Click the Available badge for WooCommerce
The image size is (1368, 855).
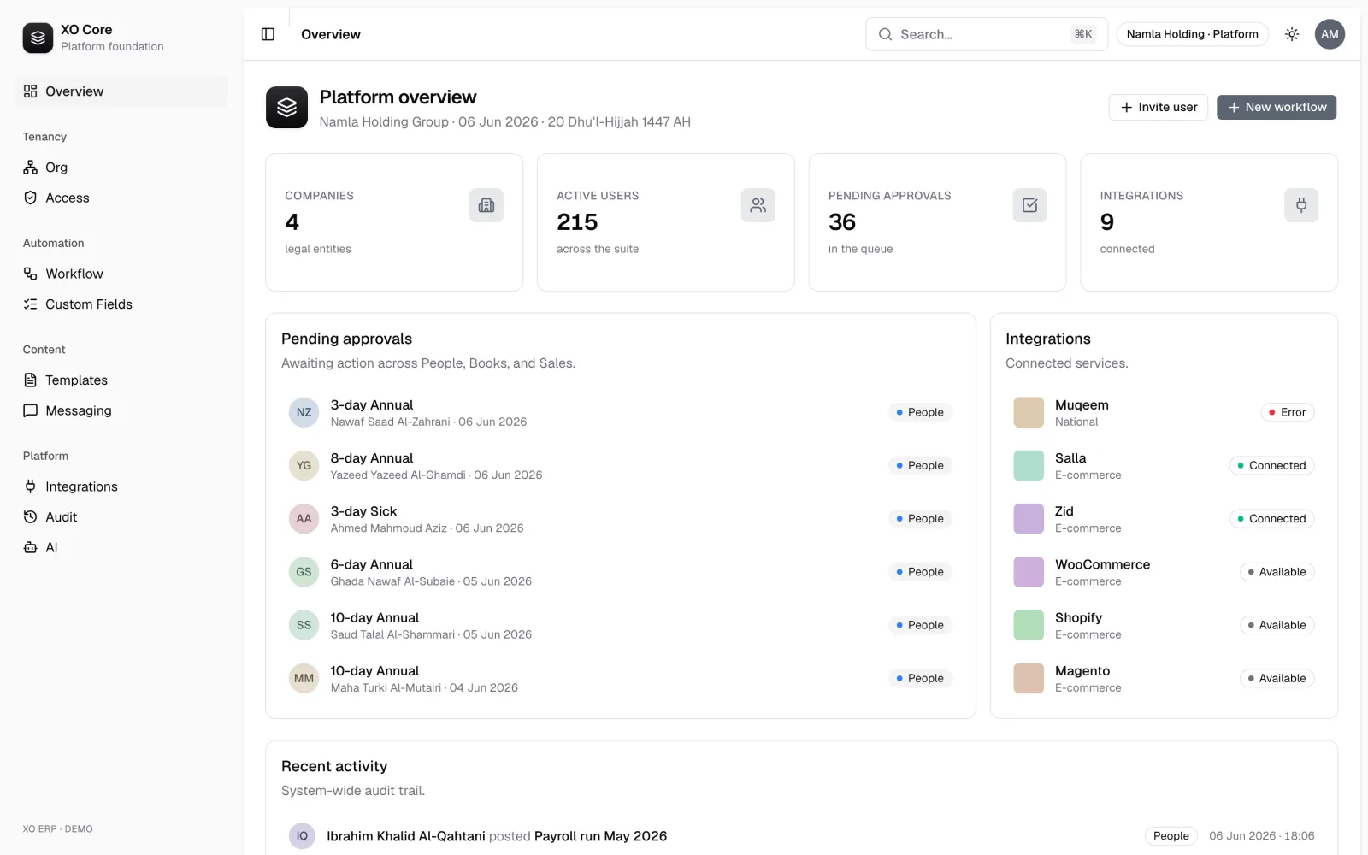point(1277,572)
